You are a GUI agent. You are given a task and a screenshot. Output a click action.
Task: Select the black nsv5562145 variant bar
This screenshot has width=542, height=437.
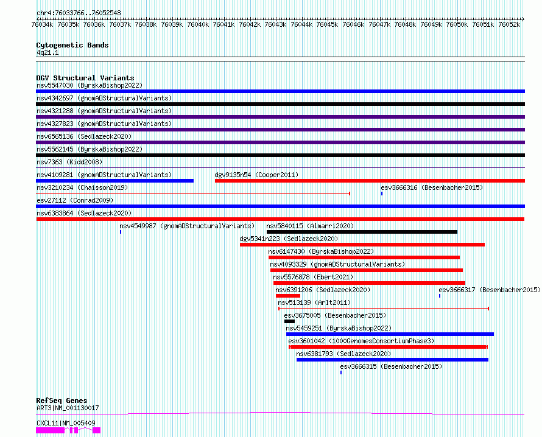[280, 155]
